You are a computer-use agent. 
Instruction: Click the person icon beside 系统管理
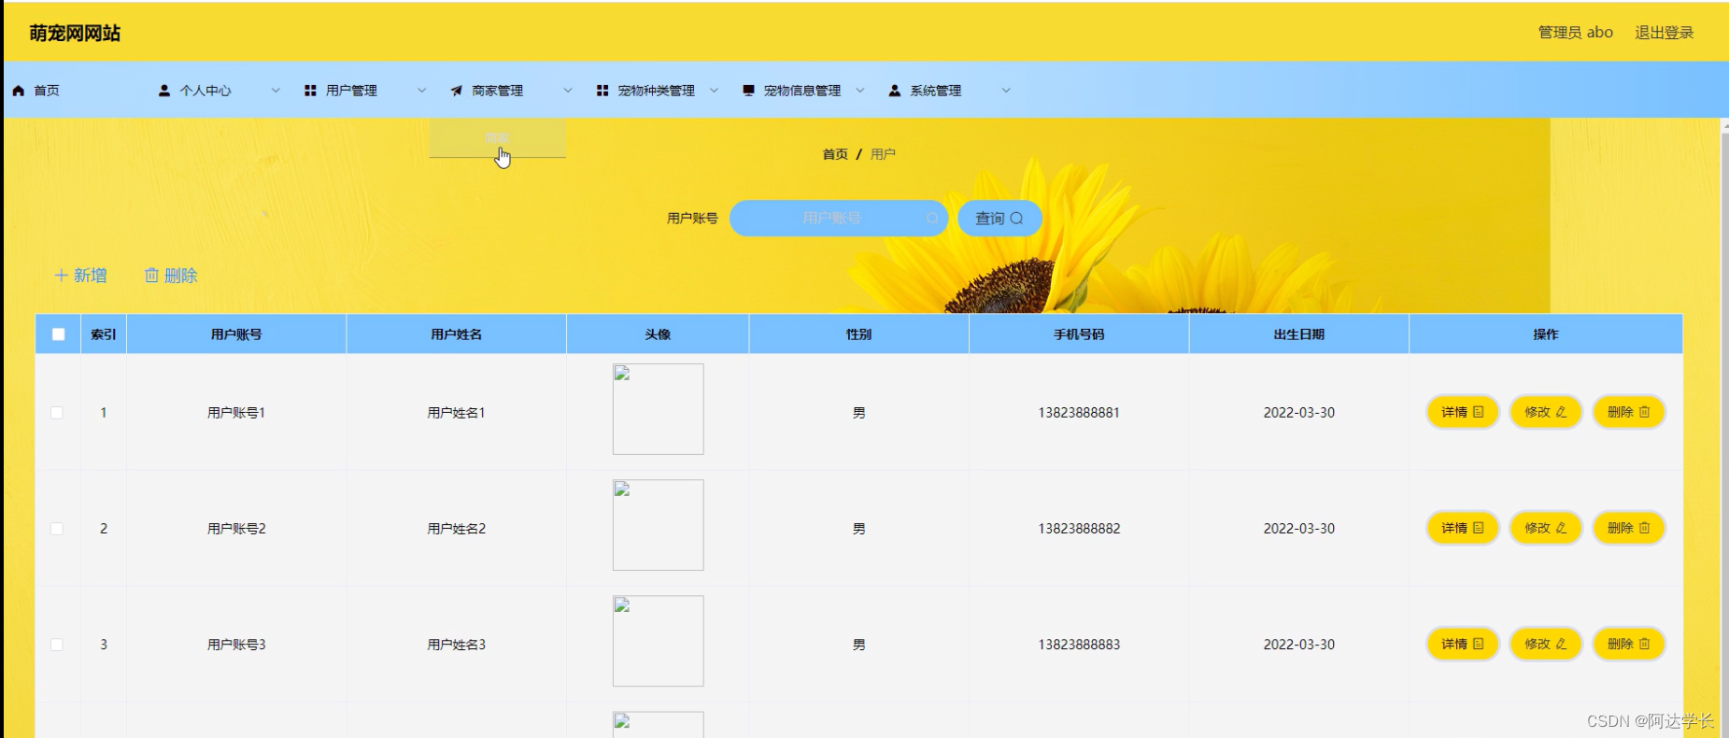[x=895, y=91]
